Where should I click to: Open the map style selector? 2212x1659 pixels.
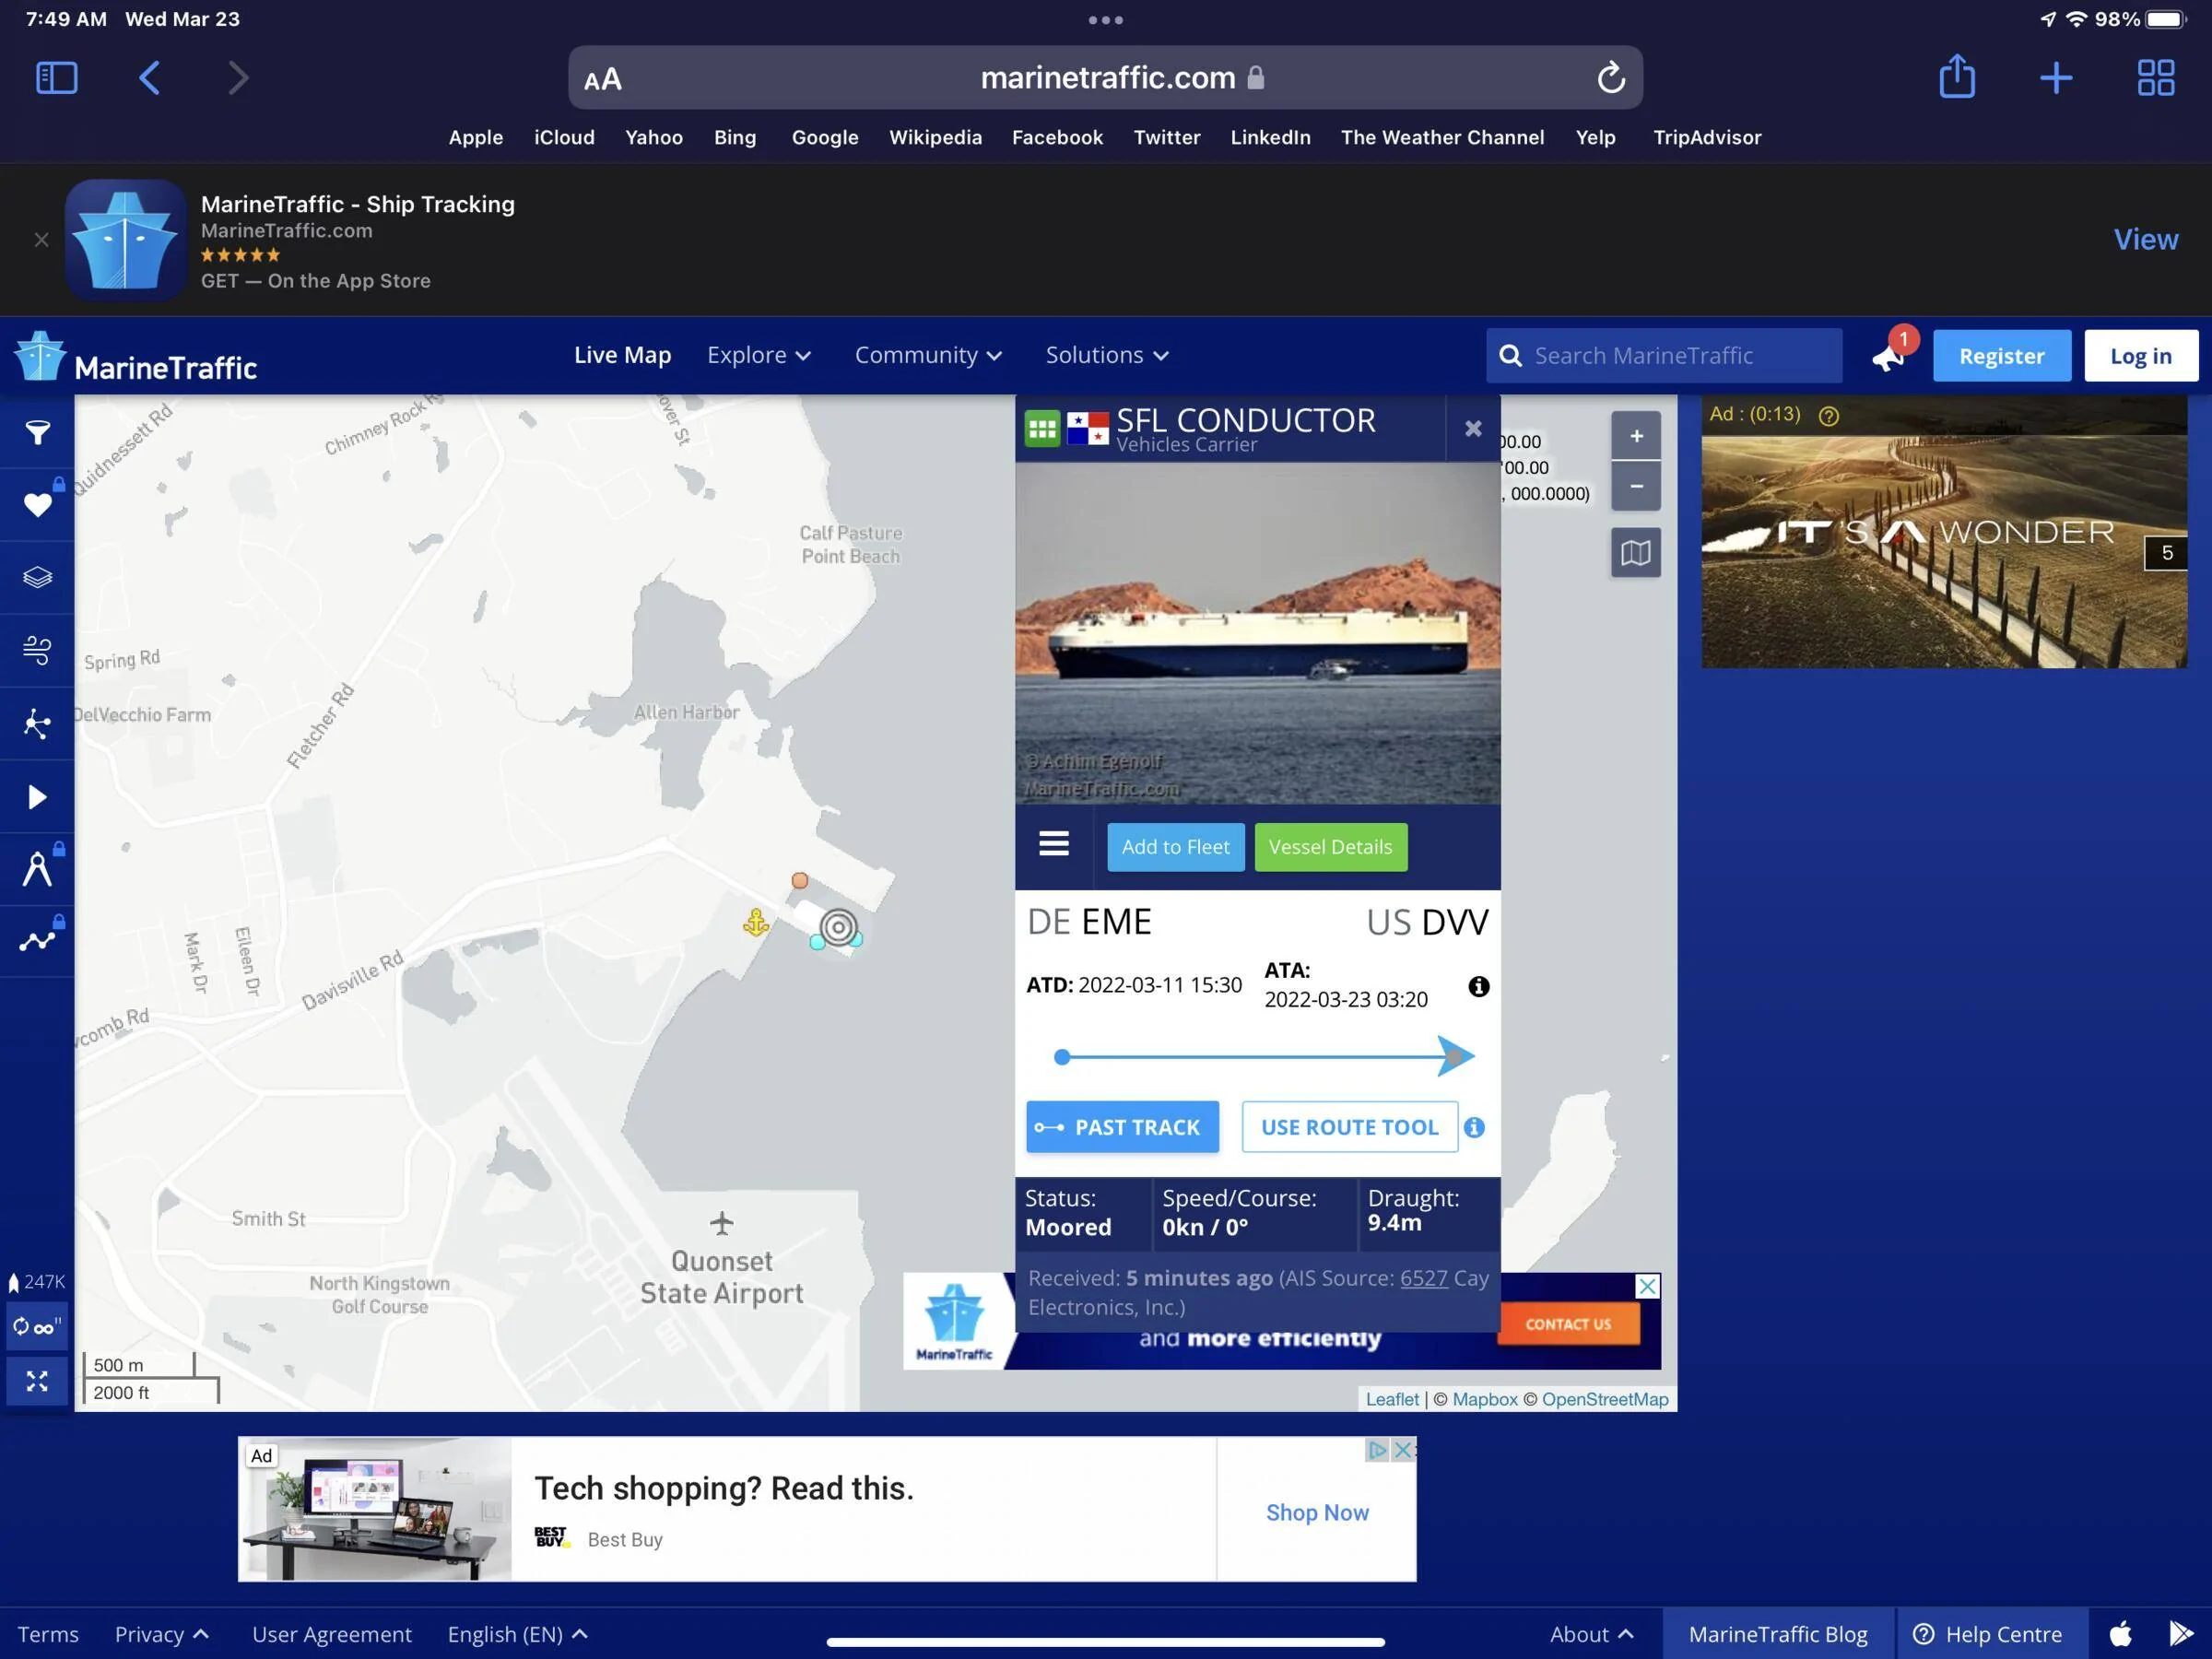click(1636, 552)
